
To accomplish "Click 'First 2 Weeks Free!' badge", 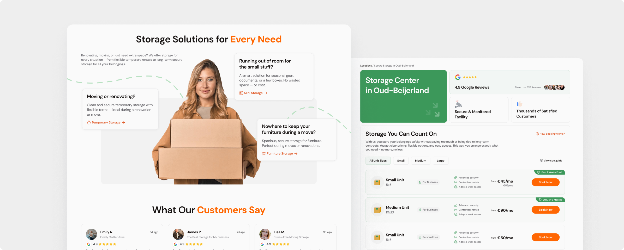I will click(x=549, y=172).
